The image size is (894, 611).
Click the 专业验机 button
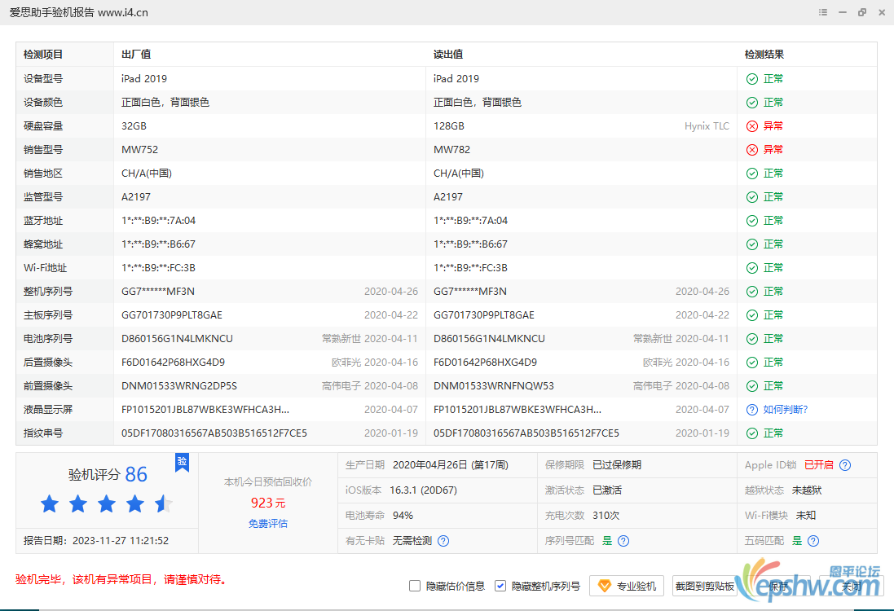pos(627,586)
